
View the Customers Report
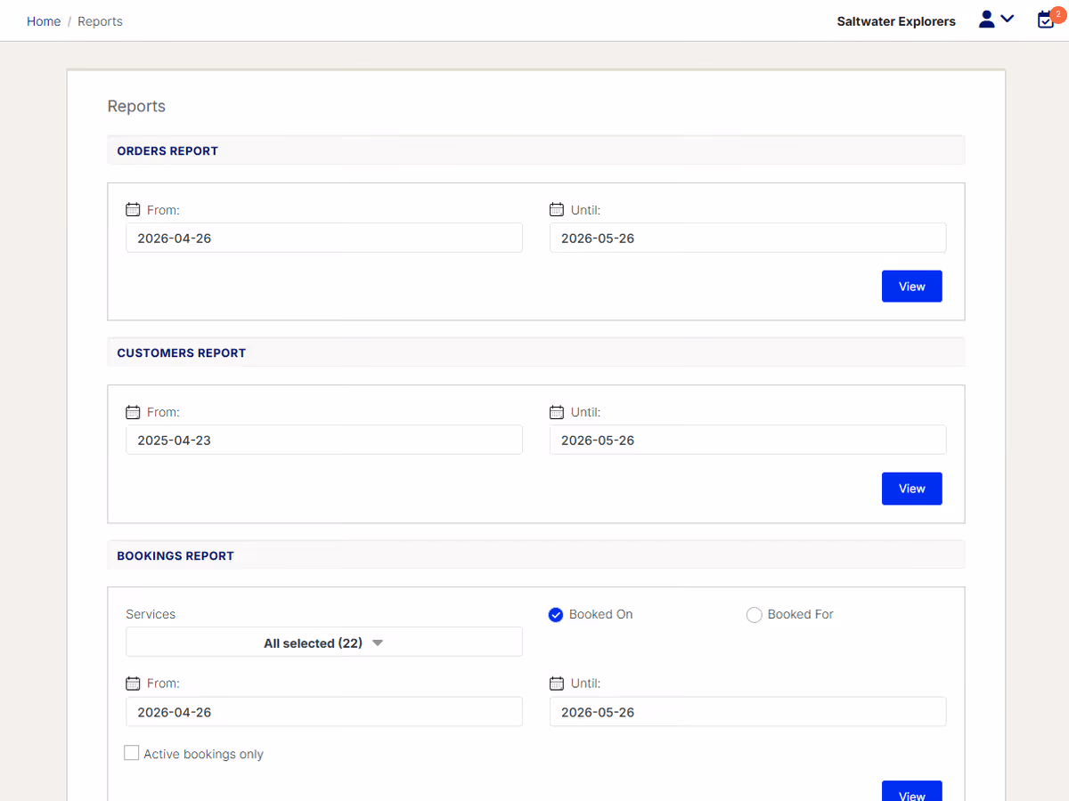point(912,489)
